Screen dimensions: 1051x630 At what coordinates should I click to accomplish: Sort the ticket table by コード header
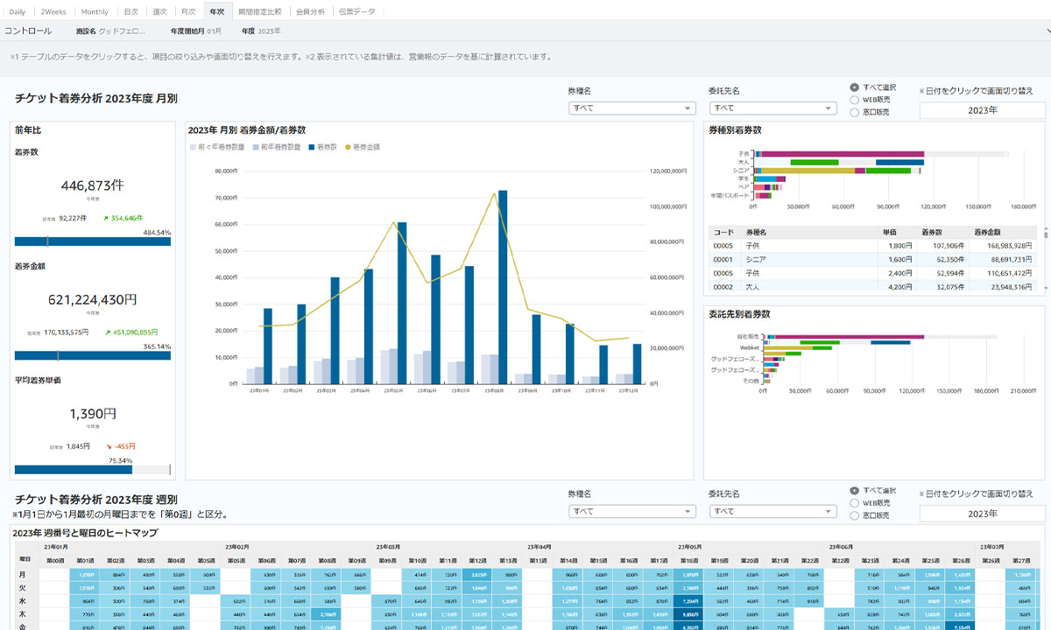pyautogui.click(x=723, y=233)
